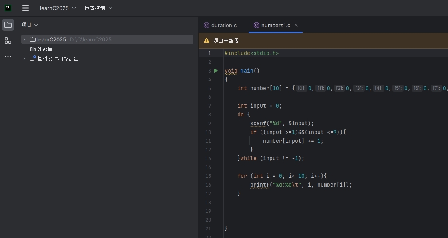Show more tool windows (three dots)
Viewport: 448px width, 238px height.
(x=8, y=57)
